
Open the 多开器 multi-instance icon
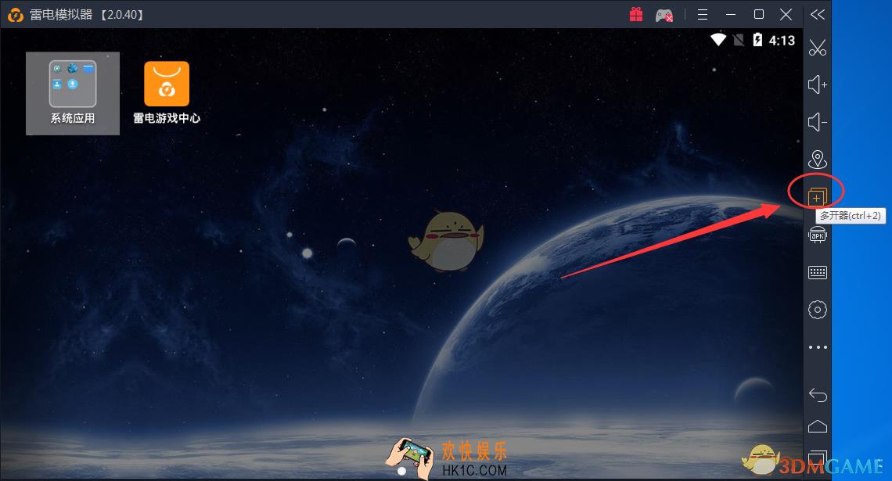pyautogui.click(x=818, y=197)
